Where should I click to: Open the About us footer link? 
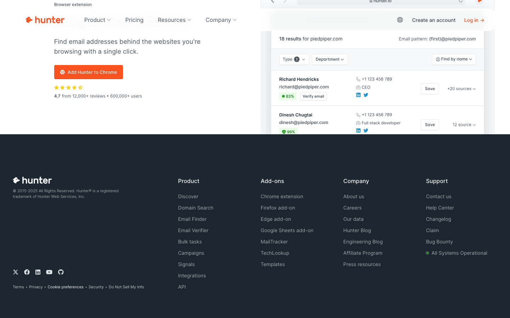coord(353,196)
